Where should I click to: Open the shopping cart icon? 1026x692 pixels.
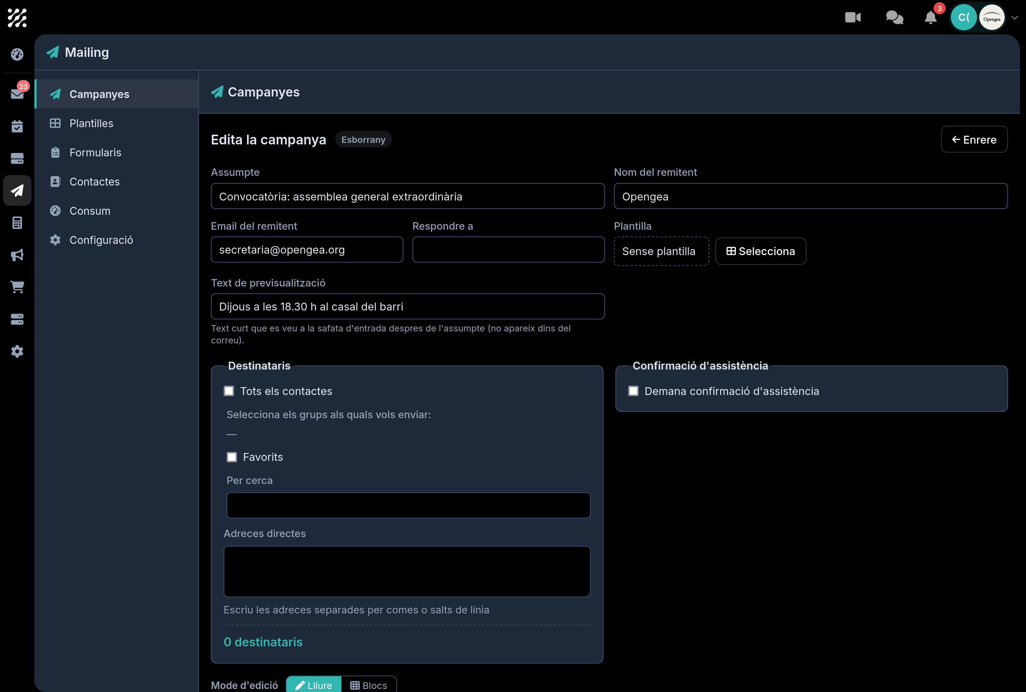tap(17, 287)
